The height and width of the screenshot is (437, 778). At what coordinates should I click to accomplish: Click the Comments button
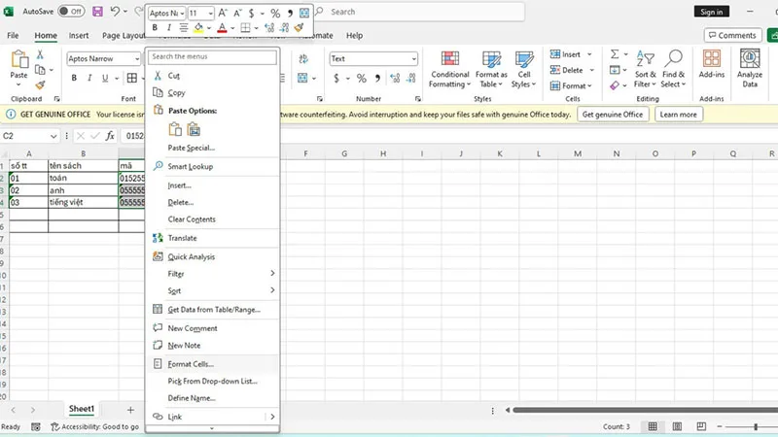click(732, 35)
